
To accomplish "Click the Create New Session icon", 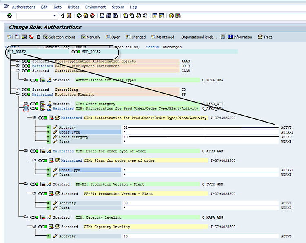I will (x=155, y=15).
